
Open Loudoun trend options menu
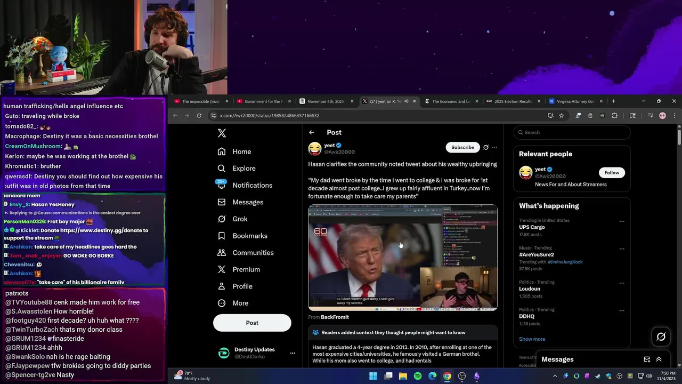[x=621, y=283]
